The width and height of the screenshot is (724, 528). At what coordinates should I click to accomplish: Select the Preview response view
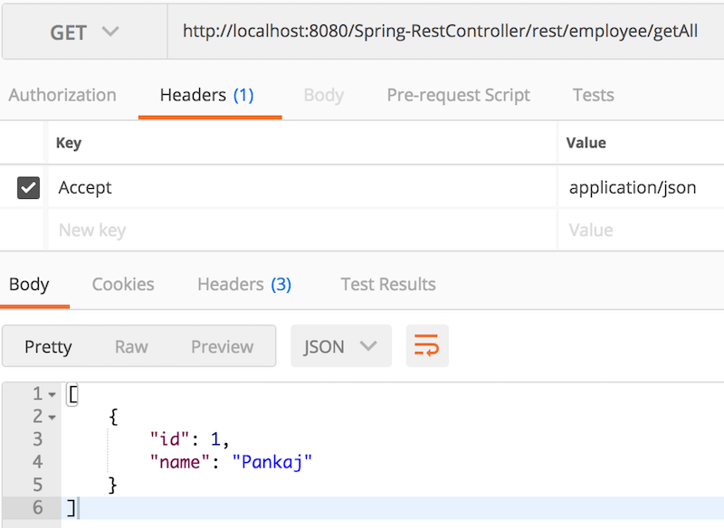(223, 346)
